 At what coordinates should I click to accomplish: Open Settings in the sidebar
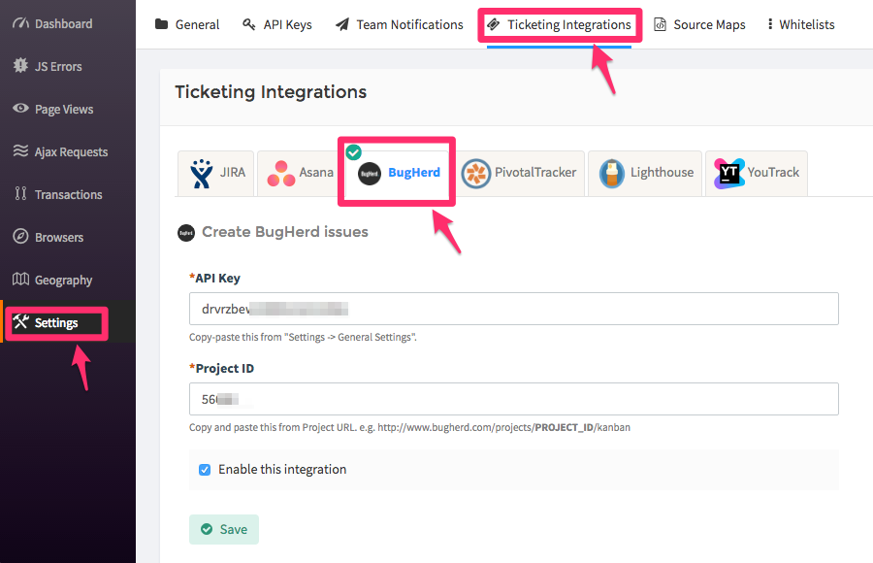(56, 322)
